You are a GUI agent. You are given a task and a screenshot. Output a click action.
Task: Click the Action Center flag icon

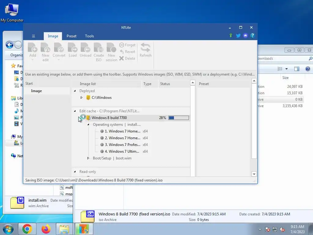click(x=267, y=229)
